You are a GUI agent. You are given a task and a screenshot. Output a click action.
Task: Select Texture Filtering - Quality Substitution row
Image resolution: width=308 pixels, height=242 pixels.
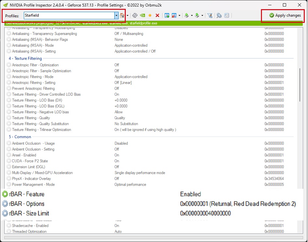[x=151, y=124]
